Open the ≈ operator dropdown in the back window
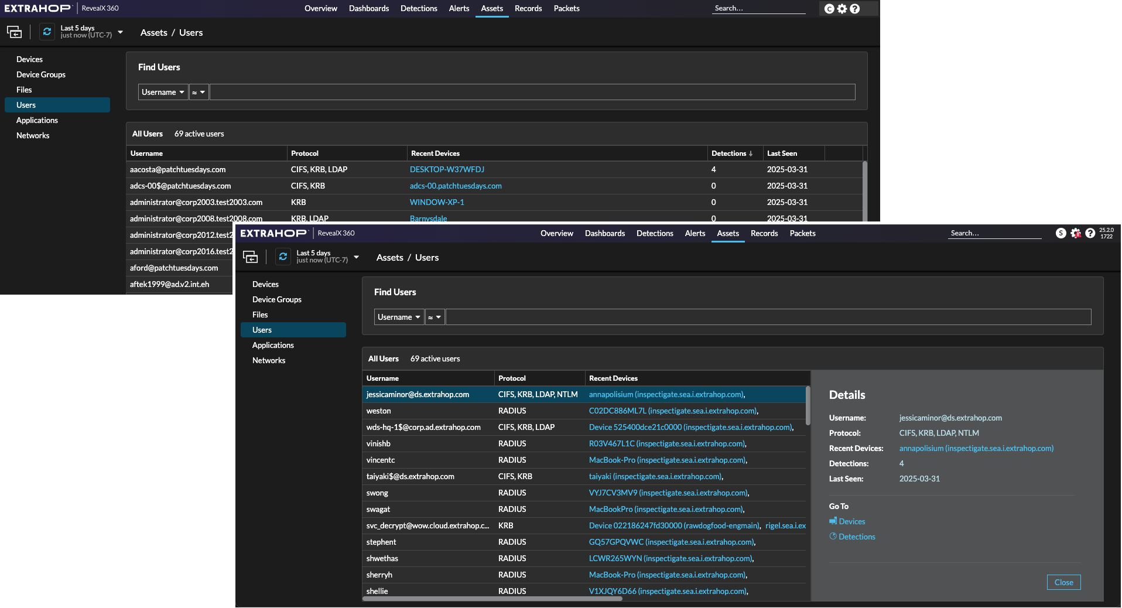Image resolution: width=1122 pixels, height=608 pixels. pos(199,92)
